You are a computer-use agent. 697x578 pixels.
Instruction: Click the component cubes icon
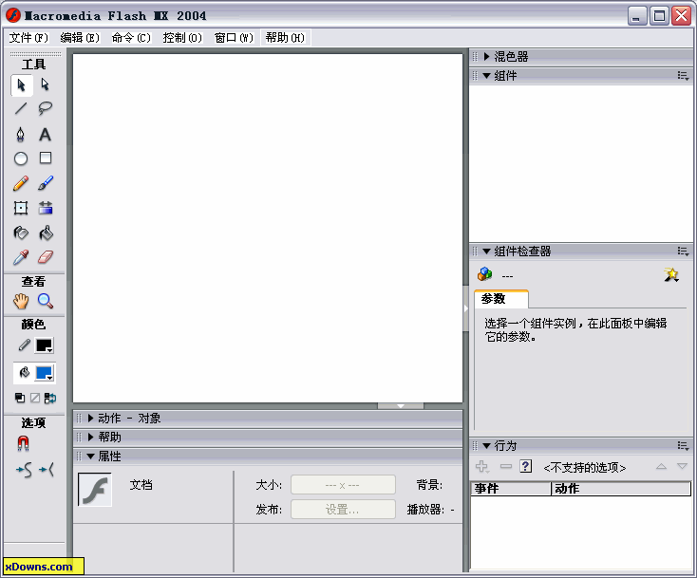click(485, 274)
